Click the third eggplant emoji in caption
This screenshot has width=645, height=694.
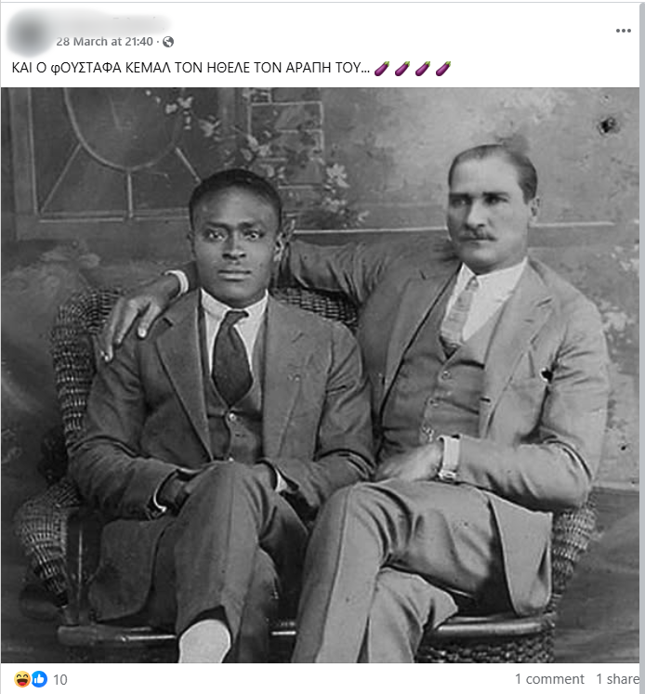(x=423, y=69)
